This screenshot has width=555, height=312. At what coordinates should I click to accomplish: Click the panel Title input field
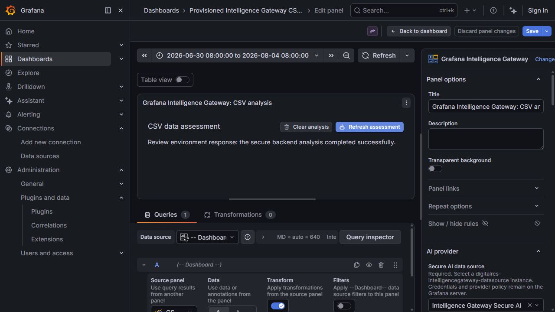click(x=486, y=107)
